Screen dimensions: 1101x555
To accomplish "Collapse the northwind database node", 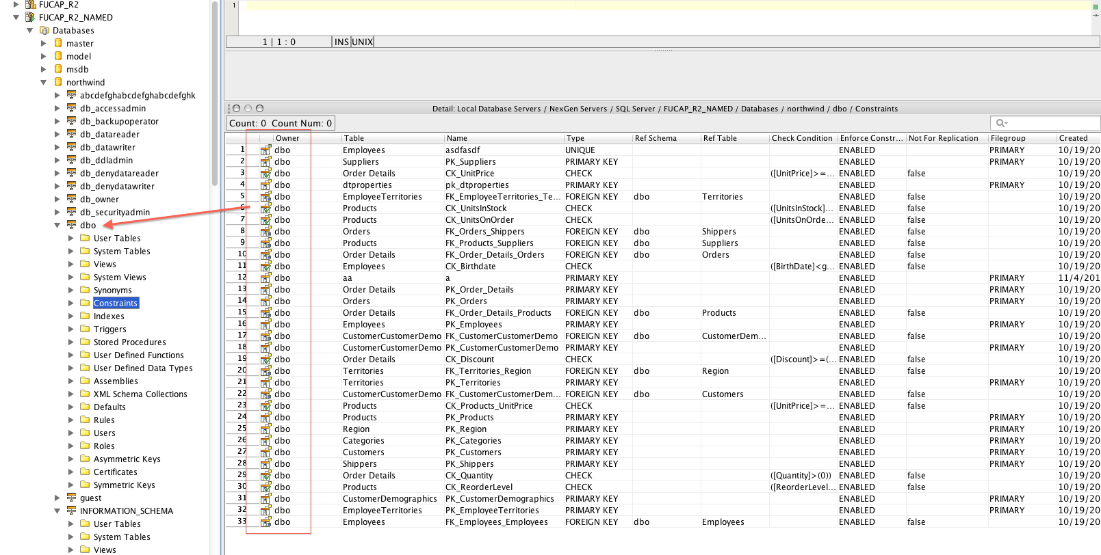I will 44,82.
